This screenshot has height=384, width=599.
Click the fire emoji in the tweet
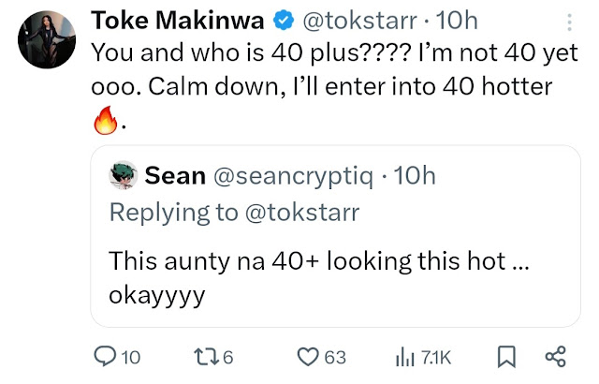click(x=105, y=121)
